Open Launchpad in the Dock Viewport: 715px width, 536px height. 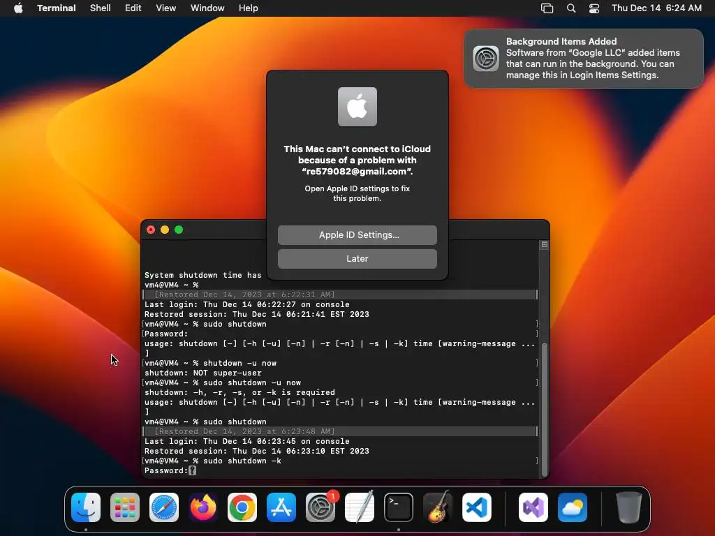tap(125, 507)
